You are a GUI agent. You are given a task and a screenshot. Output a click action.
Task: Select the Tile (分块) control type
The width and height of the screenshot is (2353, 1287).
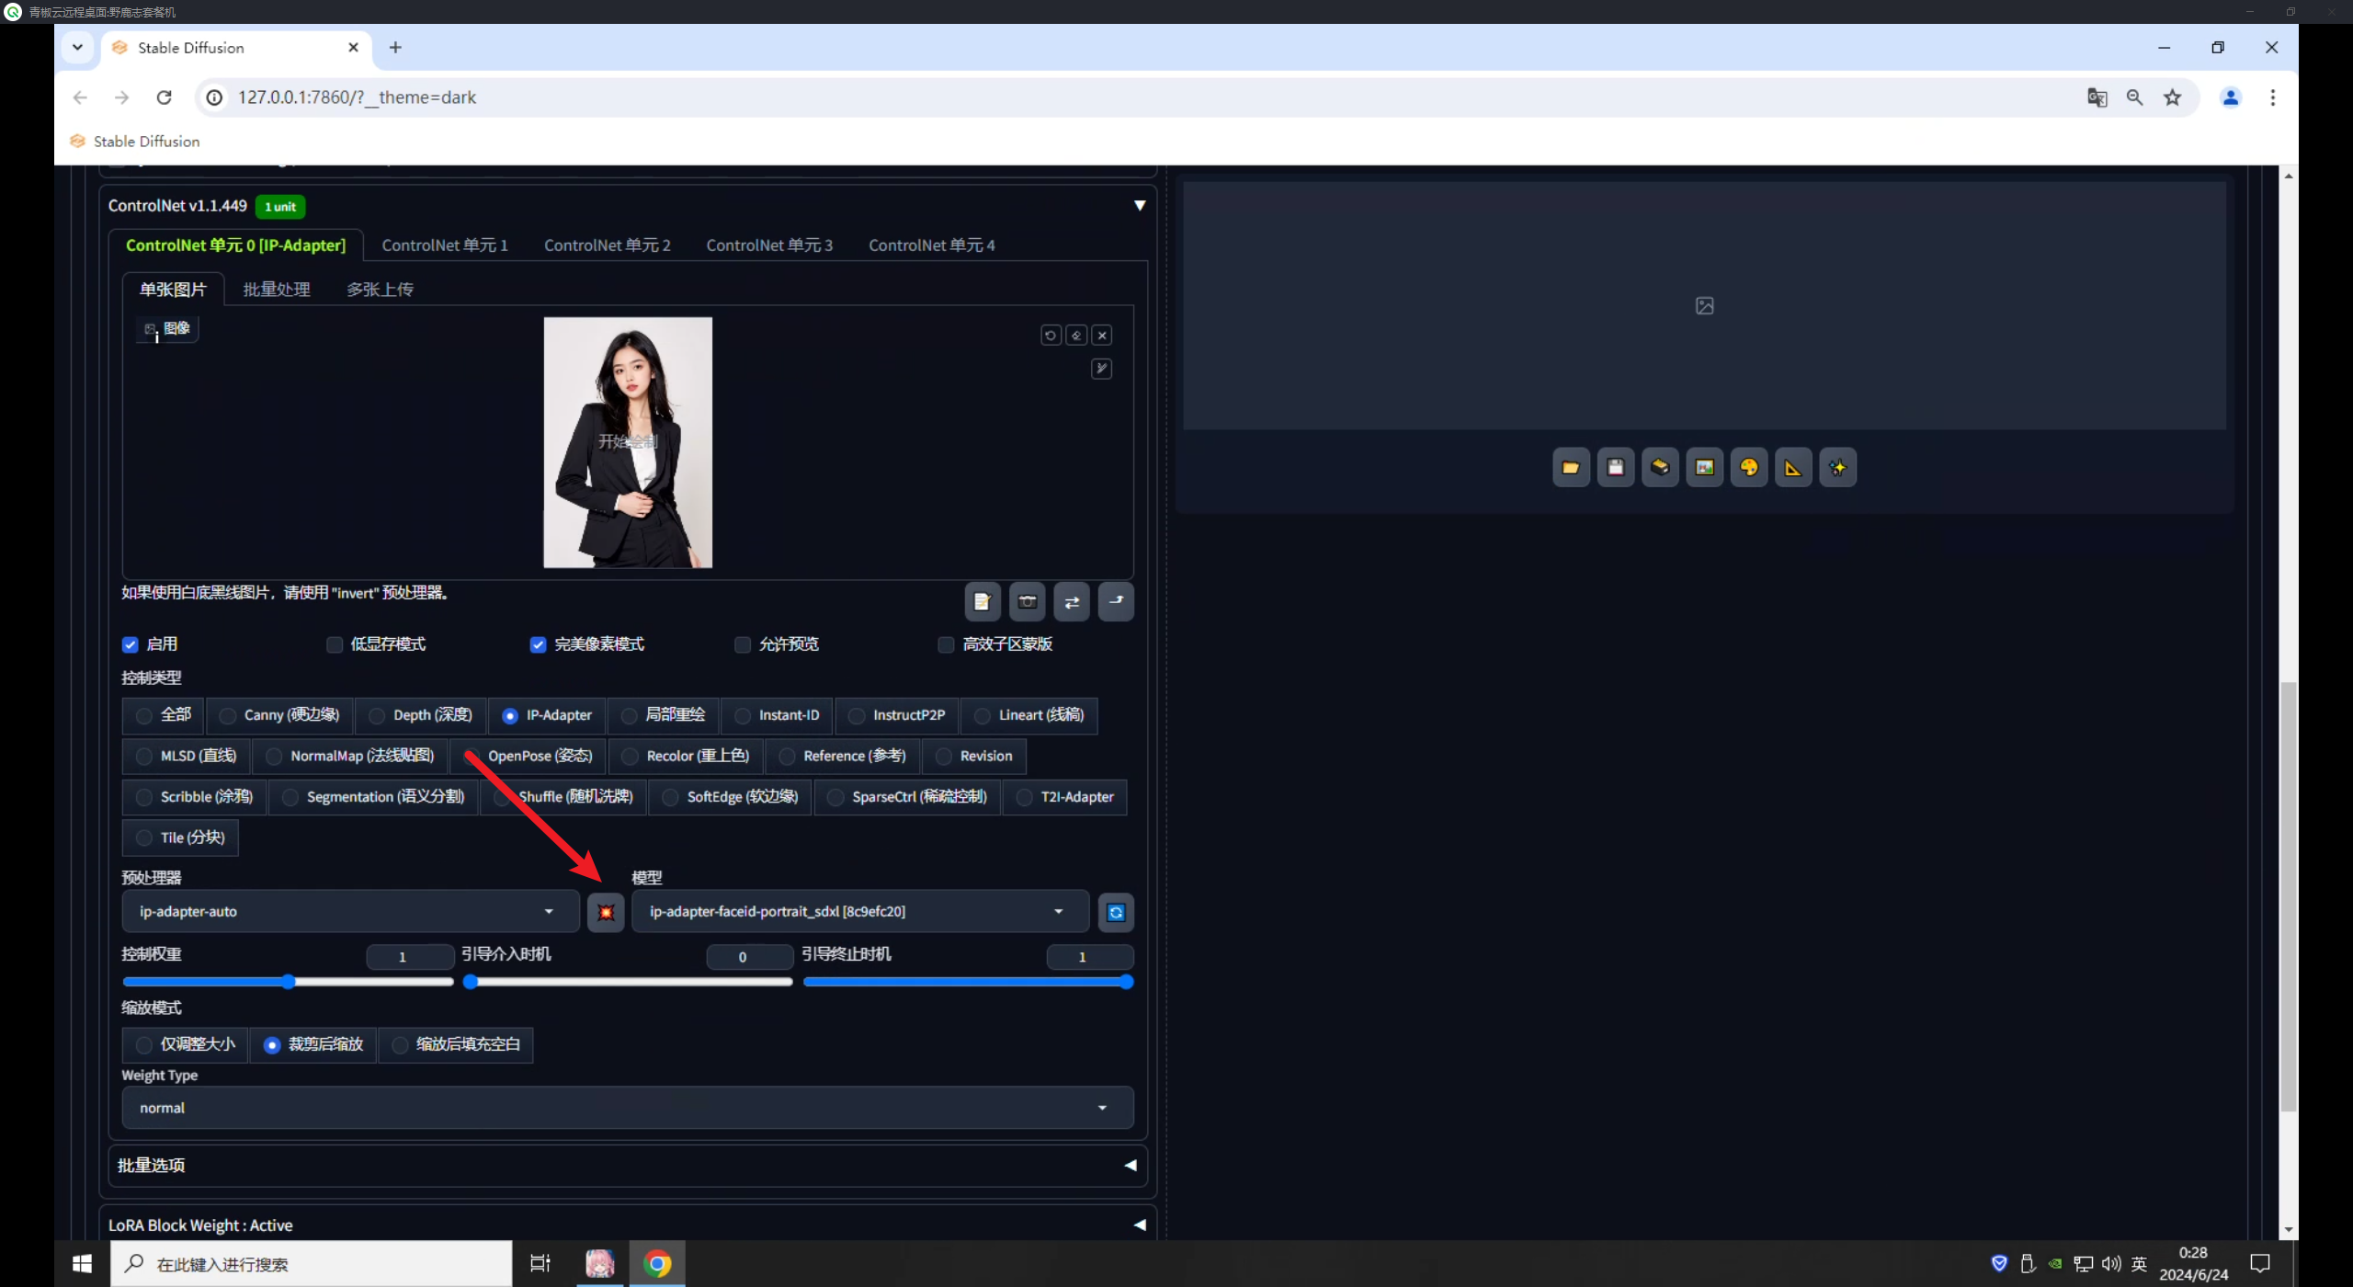coord(180,837)
